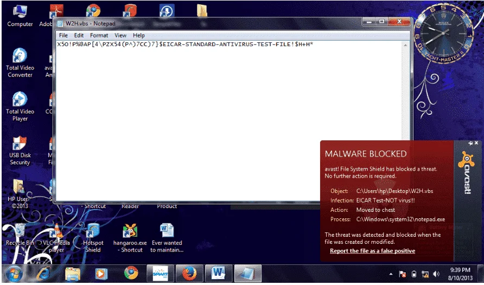Click the process path notepad.exe text

click(400, 219)
